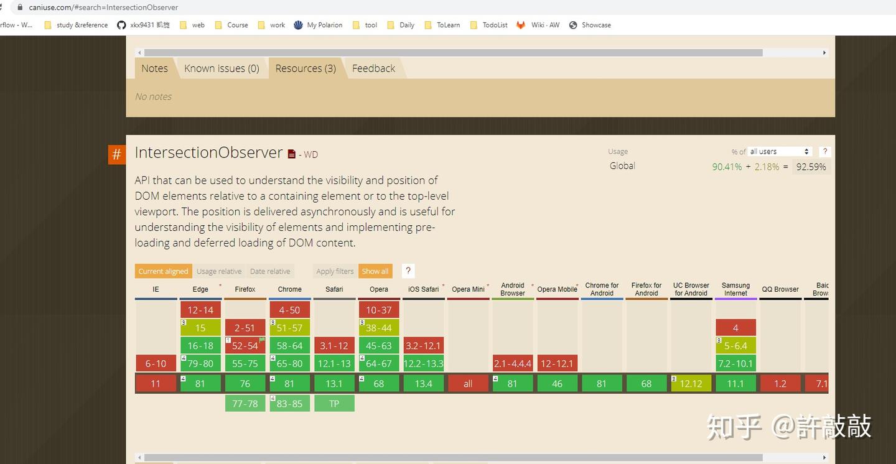Switch to Date relative view
Viewport: 896px width, 464px height.
(270, 271)
